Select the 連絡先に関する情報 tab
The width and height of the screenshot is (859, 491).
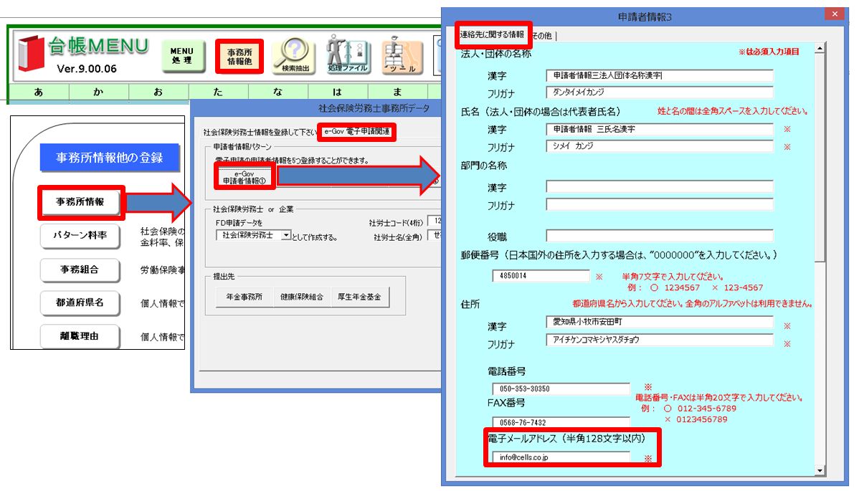click(492, 34)
